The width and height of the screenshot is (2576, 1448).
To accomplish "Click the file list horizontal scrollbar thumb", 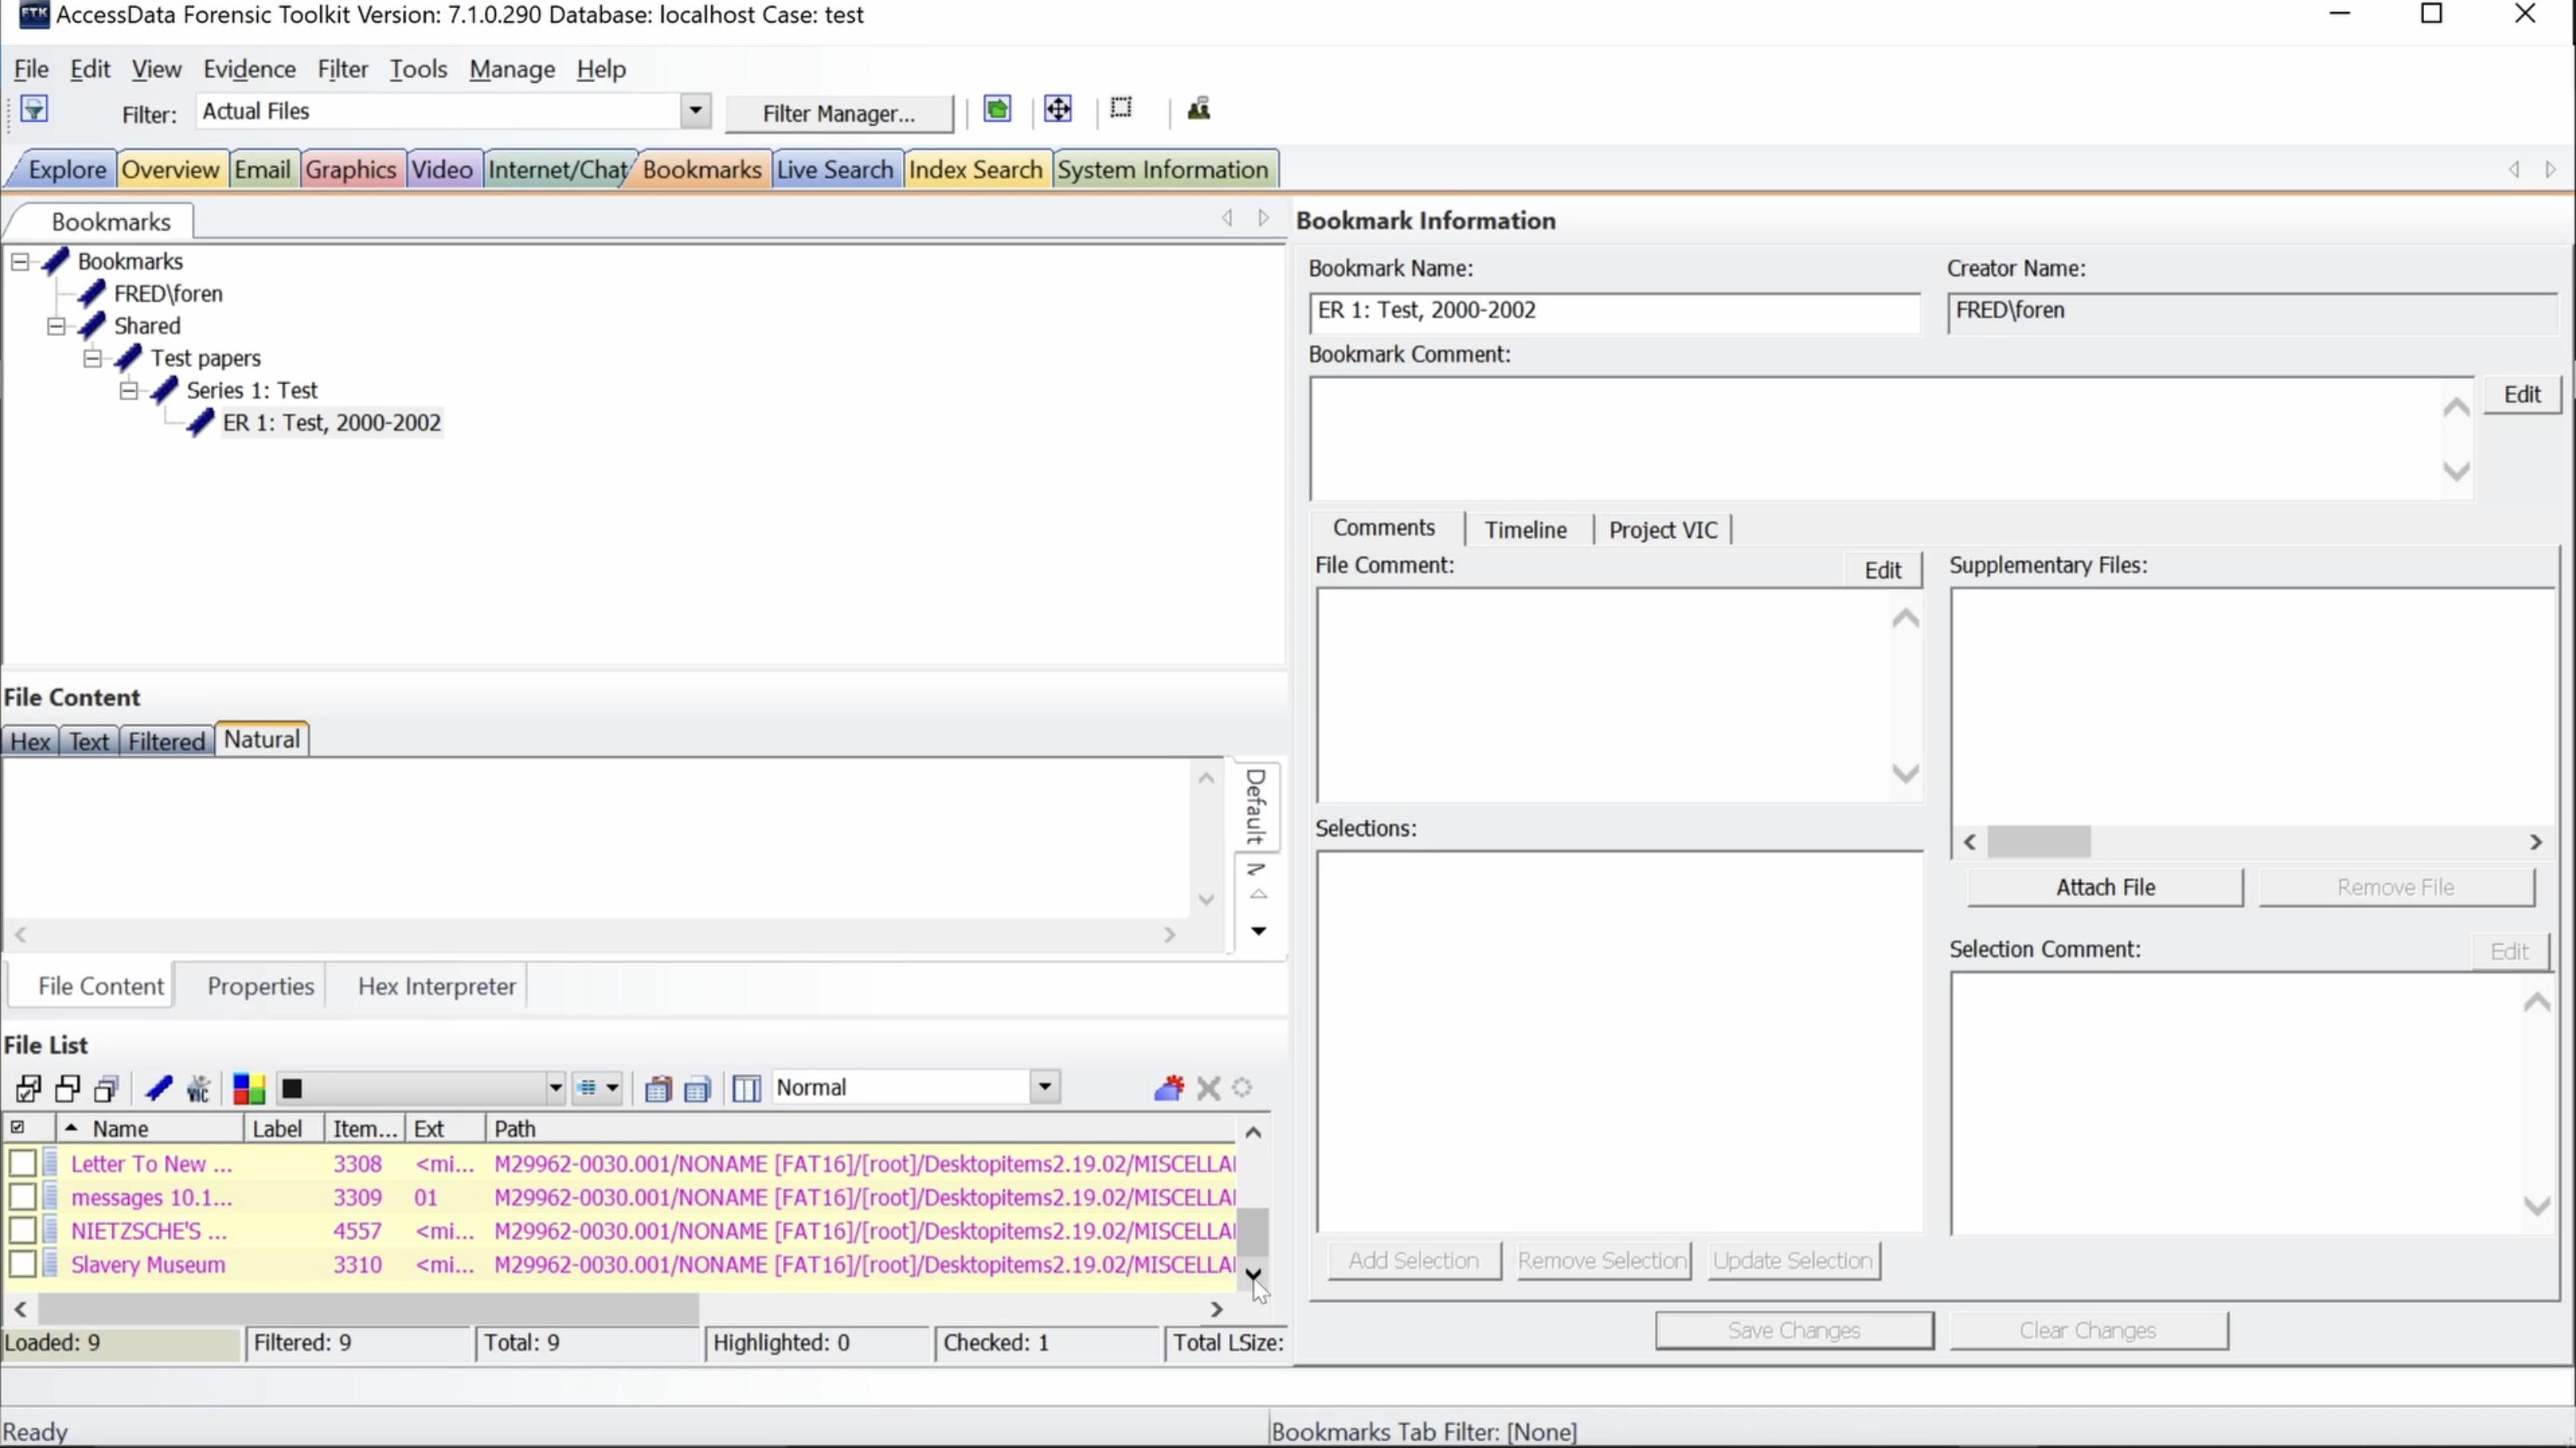I will [x=368, y=1308].
